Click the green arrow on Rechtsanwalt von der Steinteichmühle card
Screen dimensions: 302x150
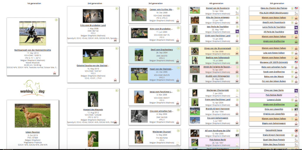coord(56,20)
